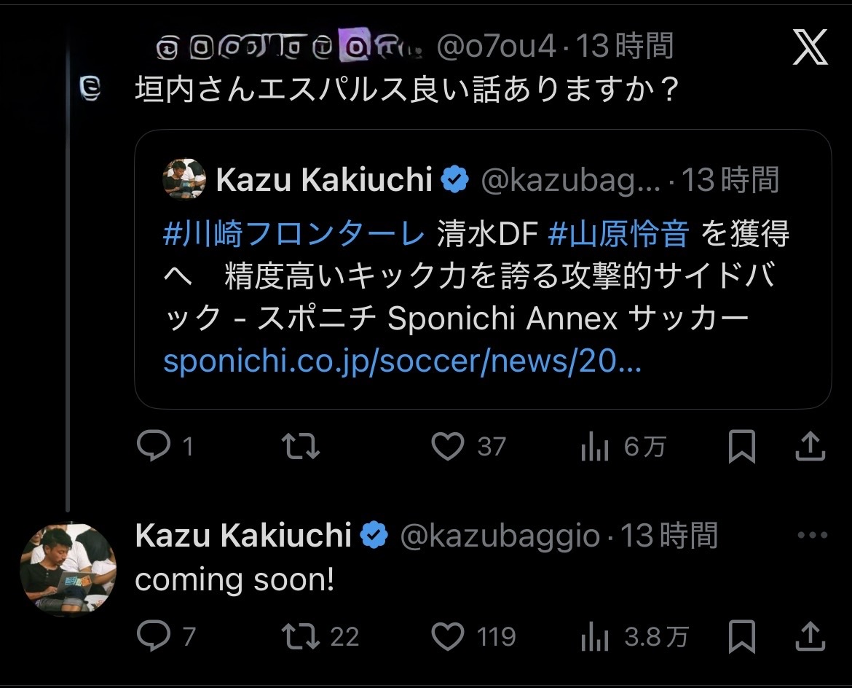Screen dimensions: 852x688
Task: Reply to the "coming soon!" tweet
Action: (154, 636)
